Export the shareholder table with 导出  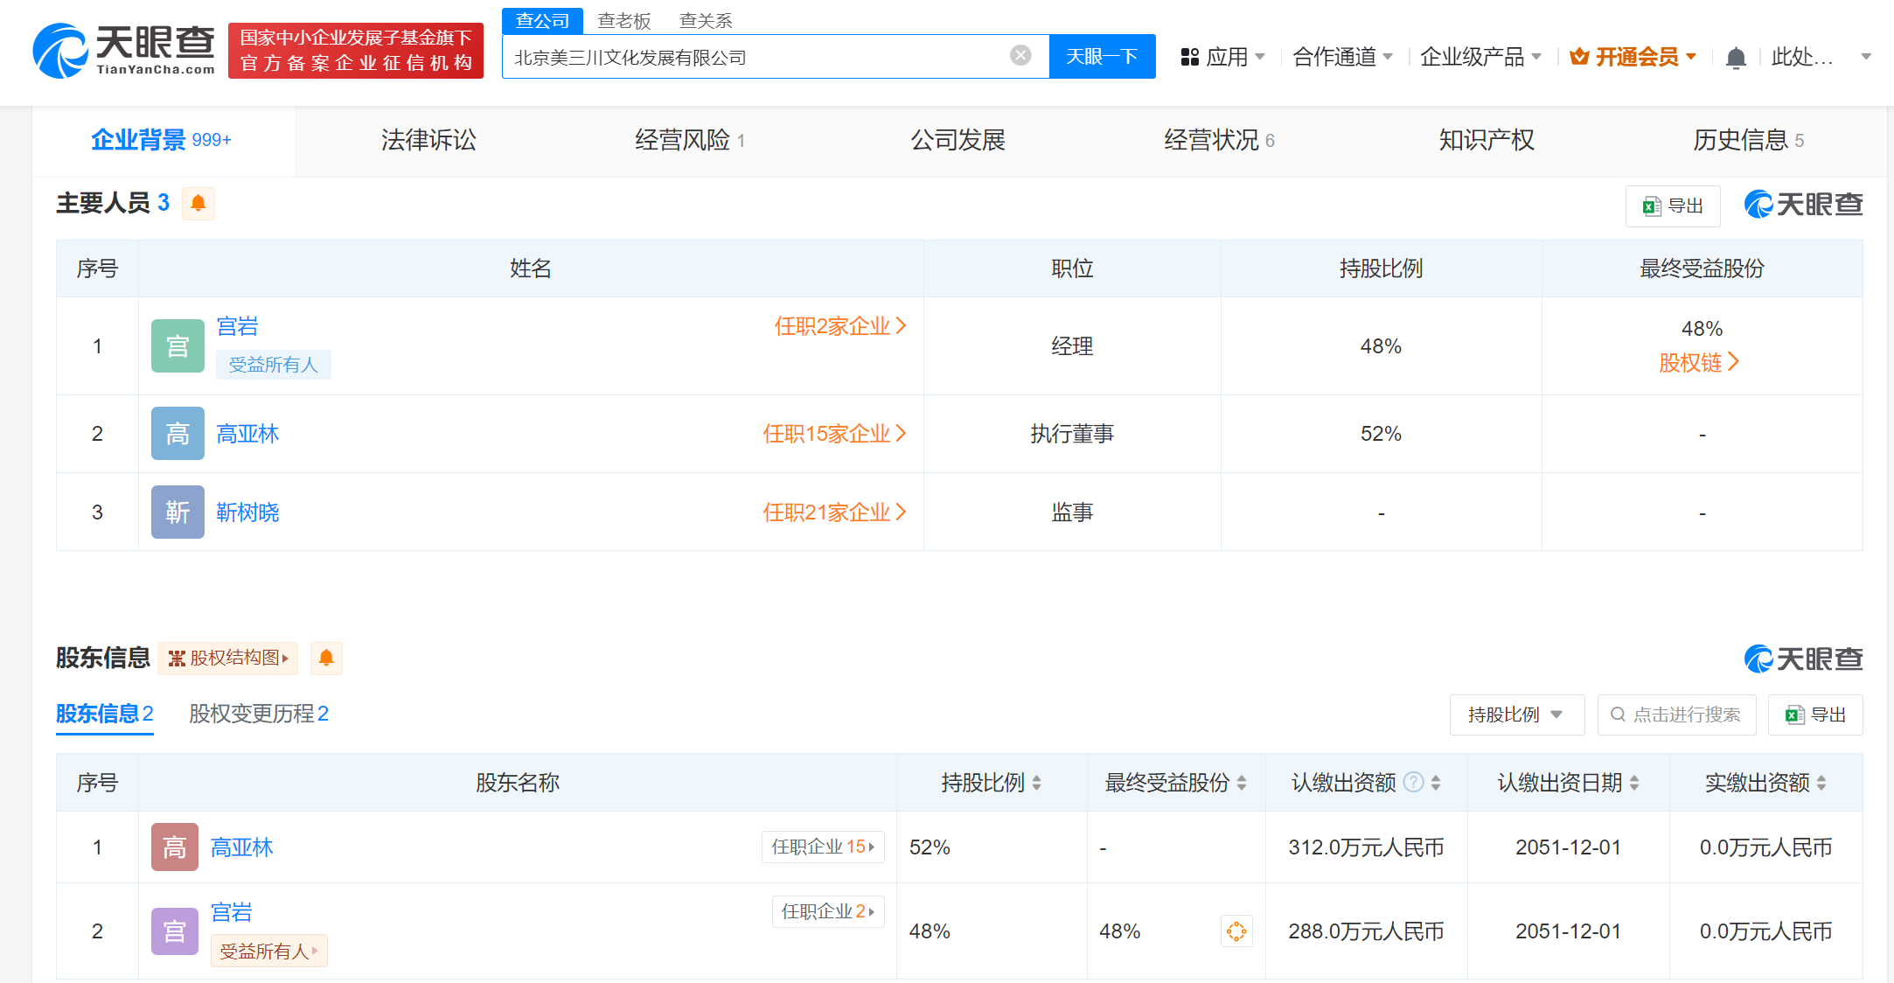(x=1815, y=715)
